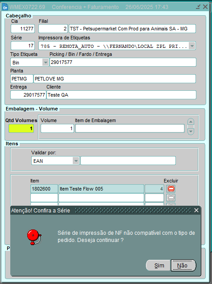
Task: Close the Atenção dialog with its X
Action: pos(196,210)
